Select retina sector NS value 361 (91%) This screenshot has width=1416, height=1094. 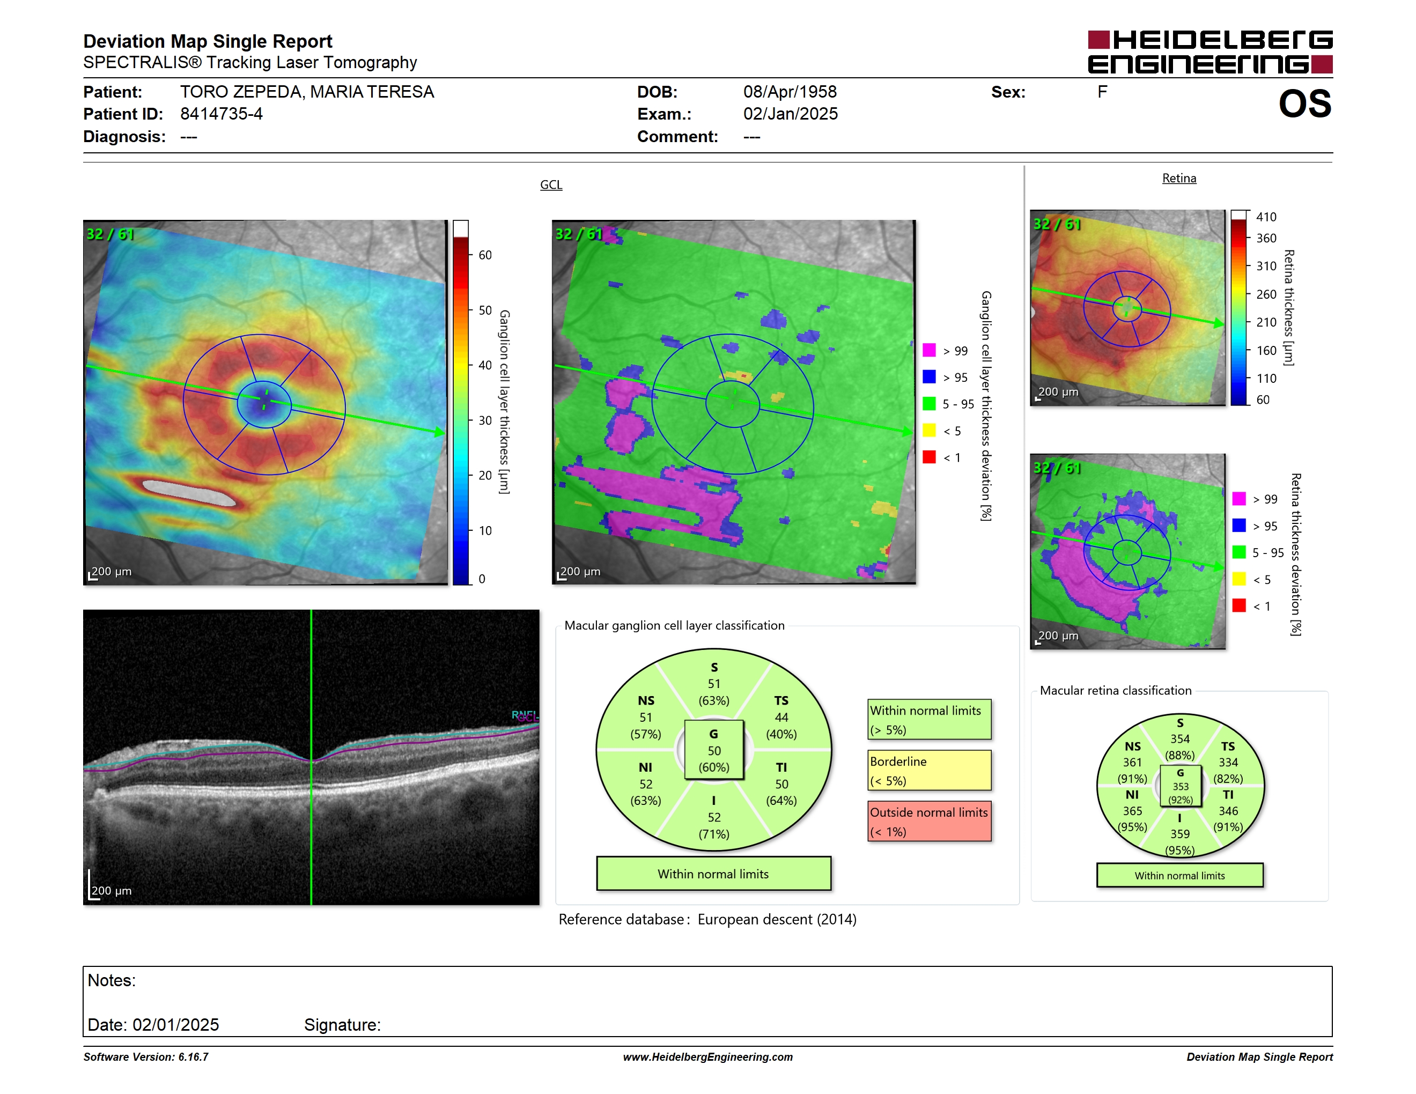[x=1132, y=762]
